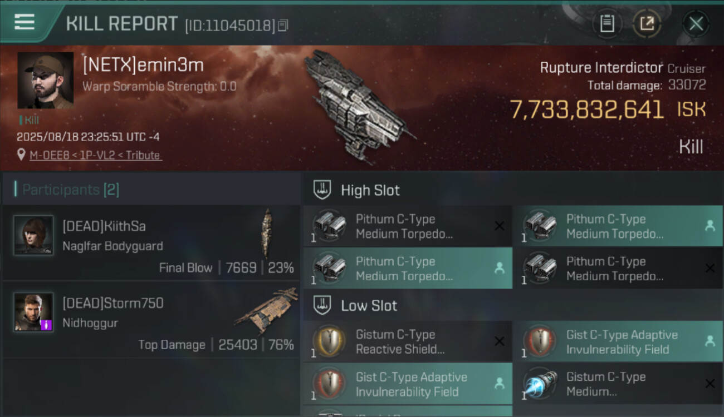Click the Rupture Interdictor ship image
This screenshot has height=417, width=724.
(359, 106)
